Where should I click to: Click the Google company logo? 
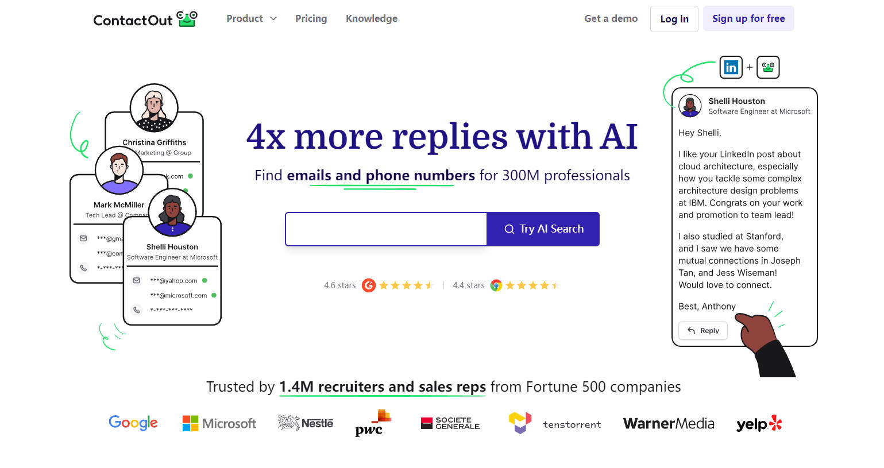pos(133,423)
